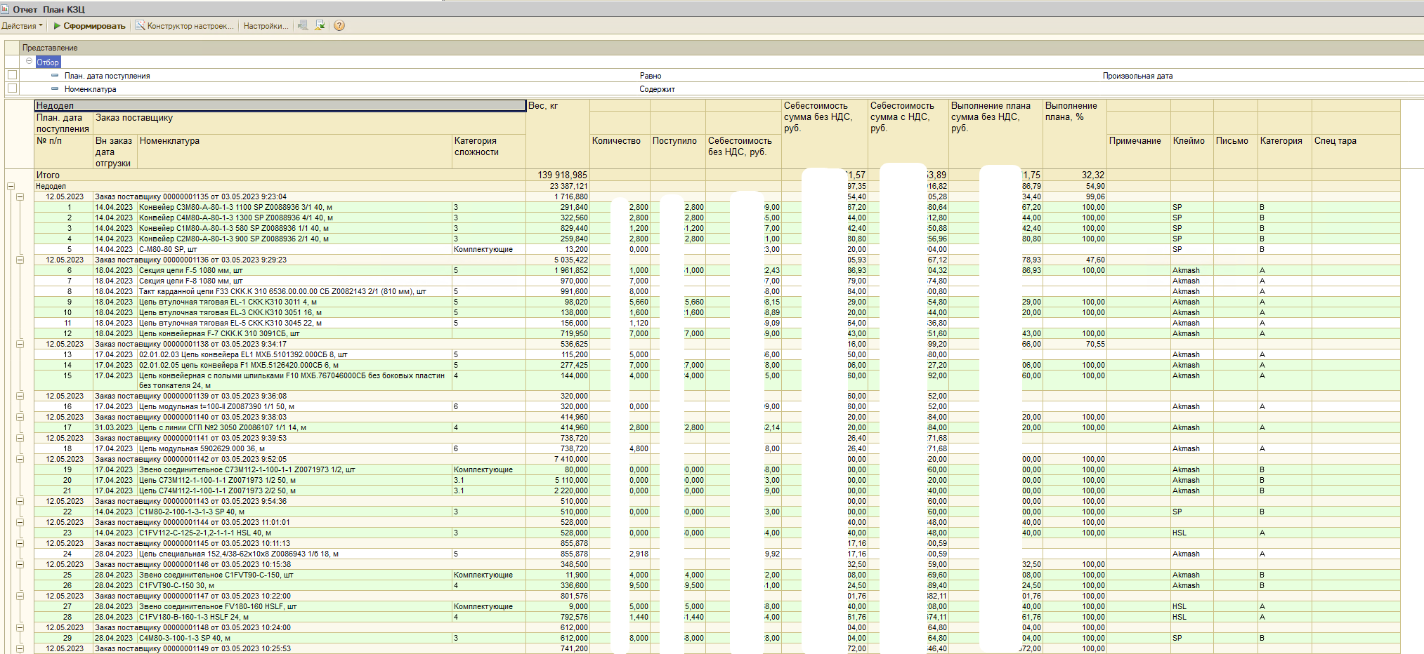This screenshot has width=1424, height=654.
Task: Open 'Конструктор настроек...'
Action: [x=184, y=25]
